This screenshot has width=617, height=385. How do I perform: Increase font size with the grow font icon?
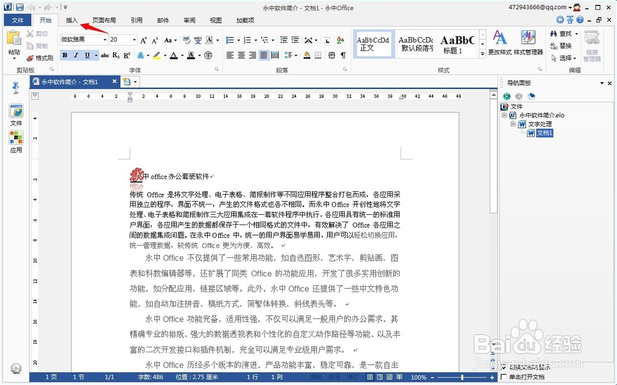(x=143, y=39)
